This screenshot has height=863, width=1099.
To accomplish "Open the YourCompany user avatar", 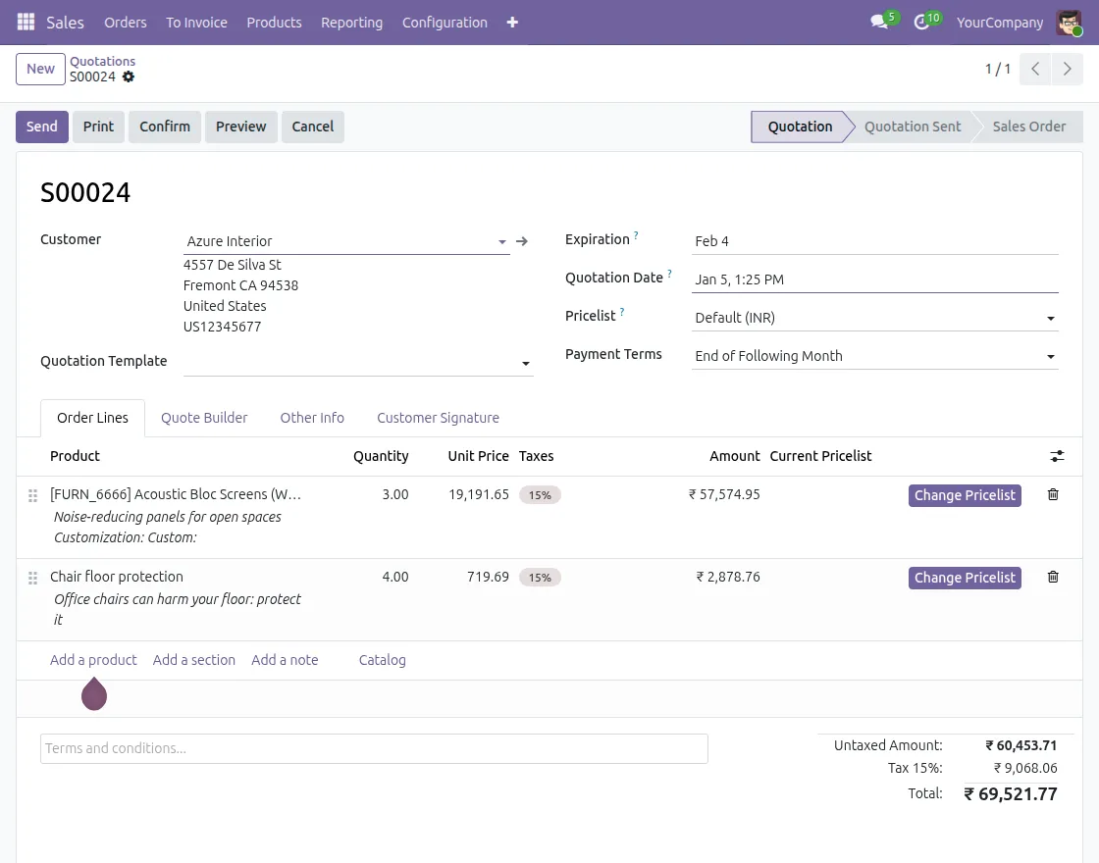I will coord(1069,22).
